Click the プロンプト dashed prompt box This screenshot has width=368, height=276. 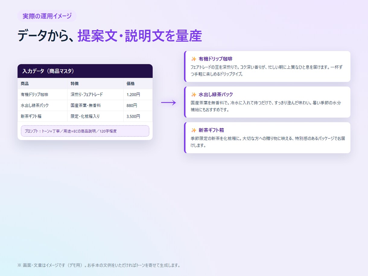tap(85, 131)
